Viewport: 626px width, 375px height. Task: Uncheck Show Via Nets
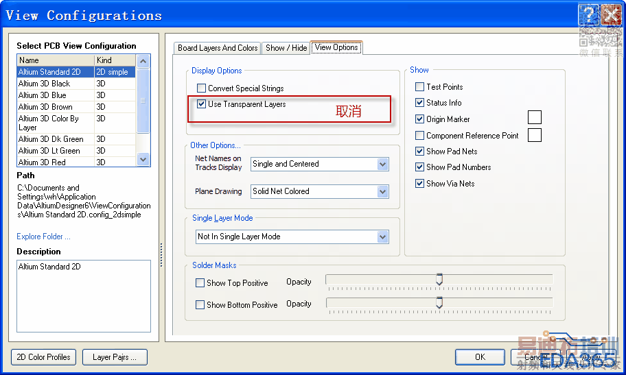(419, 184)
